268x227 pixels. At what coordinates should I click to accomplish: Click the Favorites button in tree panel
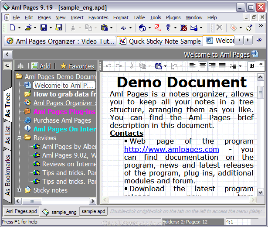(x=77, y=66)
